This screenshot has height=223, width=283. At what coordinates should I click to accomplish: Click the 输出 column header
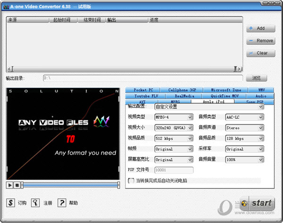click(127, 20)
